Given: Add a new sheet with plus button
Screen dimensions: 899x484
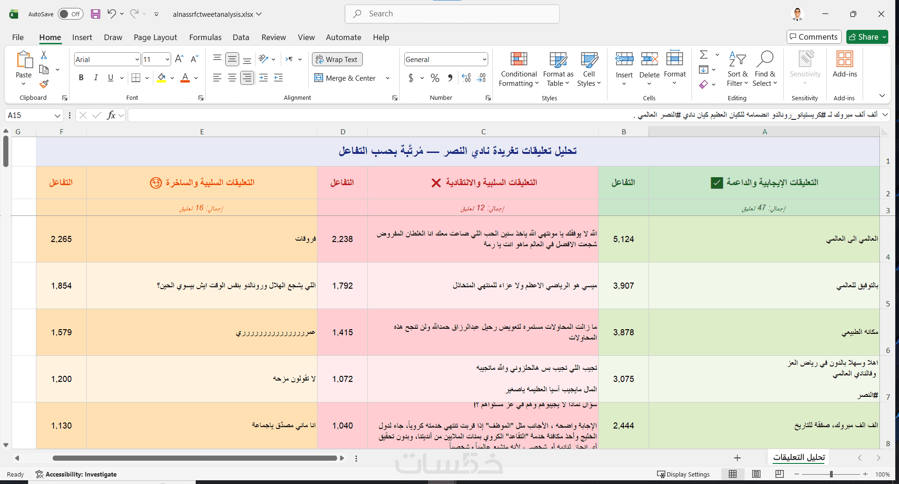Looking at the screenshot, I should pos(737,458).
